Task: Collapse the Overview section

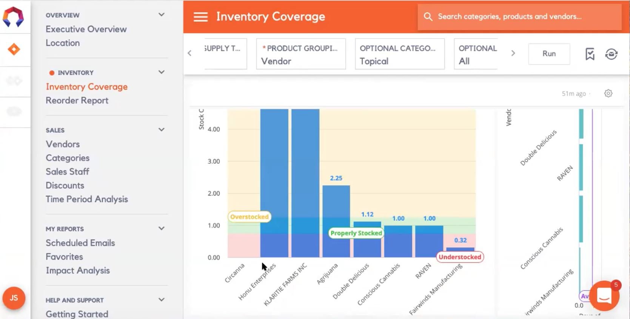Action: pyautogui.click(x=162, y=15)
